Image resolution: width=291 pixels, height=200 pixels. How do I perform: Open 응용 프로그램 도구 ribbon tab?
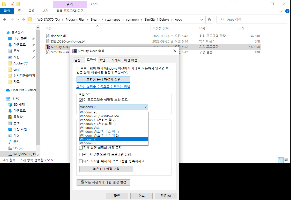click(70, 11)
